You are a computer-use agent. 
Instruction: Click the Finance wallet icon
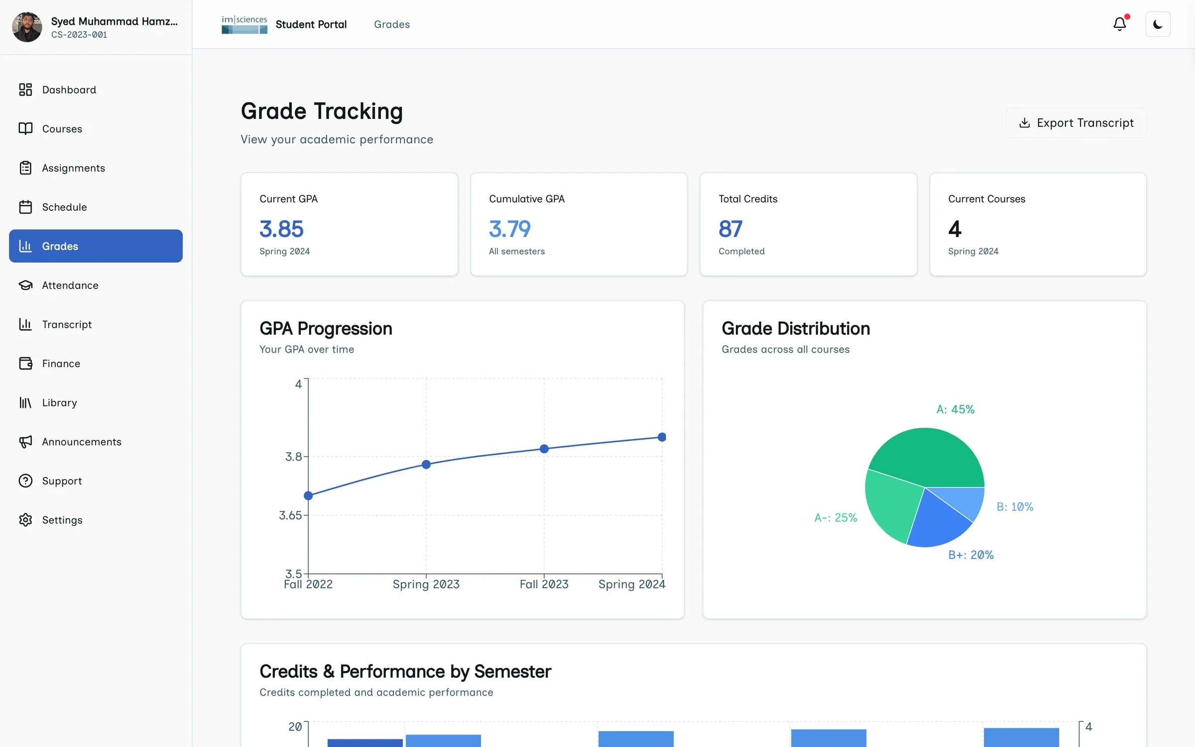coord(25,363)
